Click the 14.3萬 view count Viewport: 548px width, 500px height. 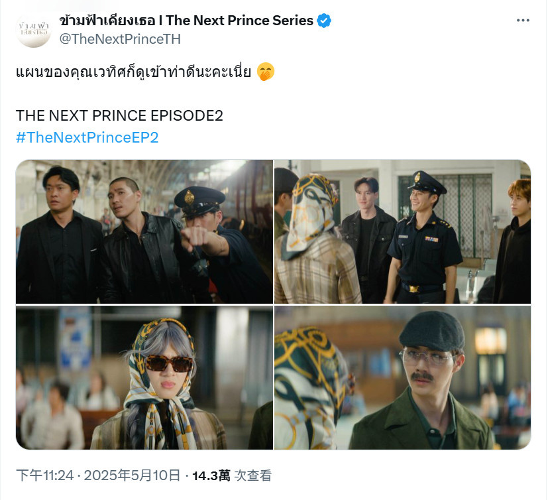(x=211, y=475)
